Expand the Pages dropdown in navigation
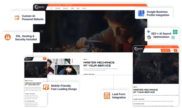Viewport: 182px width, 108px height. click(x=72, y=8)
